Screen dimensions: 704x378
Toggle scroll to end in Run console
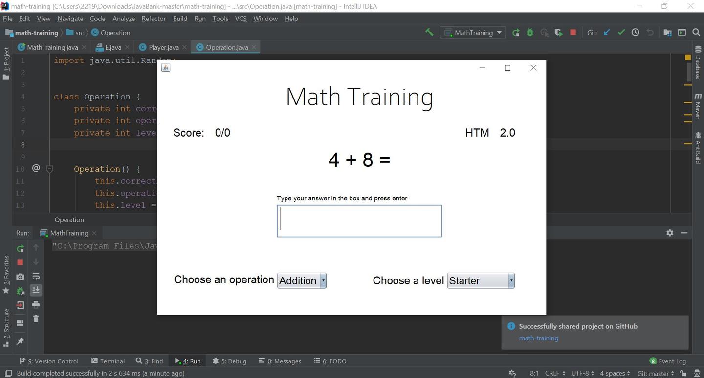[x=36, y=290]
